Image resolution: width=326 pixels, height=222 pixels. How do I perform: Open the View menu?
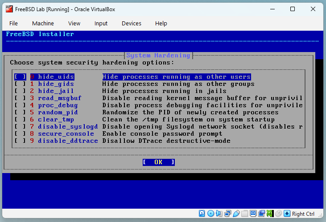click(74, 24)
